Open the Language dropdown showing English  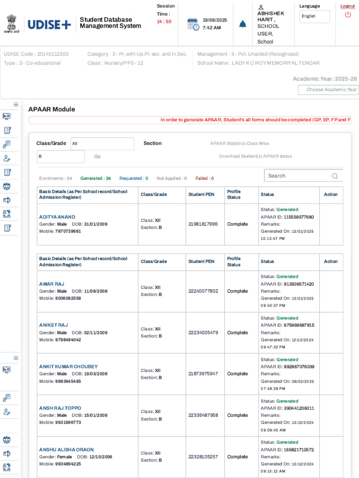315,16
